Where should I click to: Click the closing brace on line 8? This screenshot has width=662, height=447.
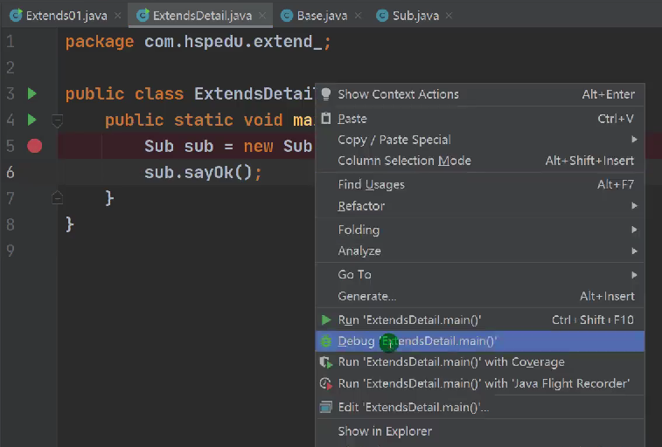pyautogui.click(x=70, y=224)
